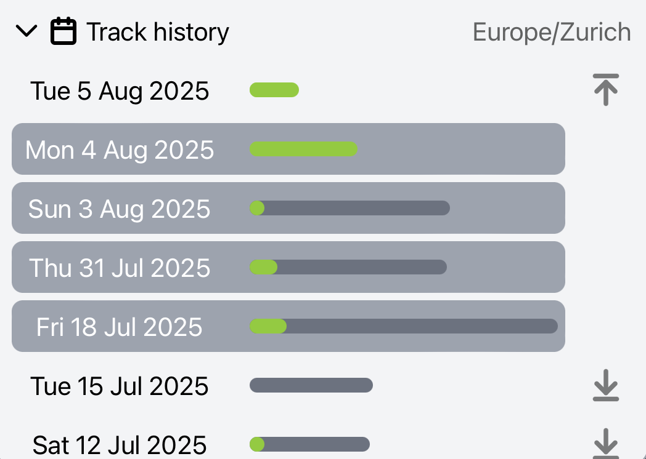Select the Sat 12 Jul 2025 entry

pos(120,444)
